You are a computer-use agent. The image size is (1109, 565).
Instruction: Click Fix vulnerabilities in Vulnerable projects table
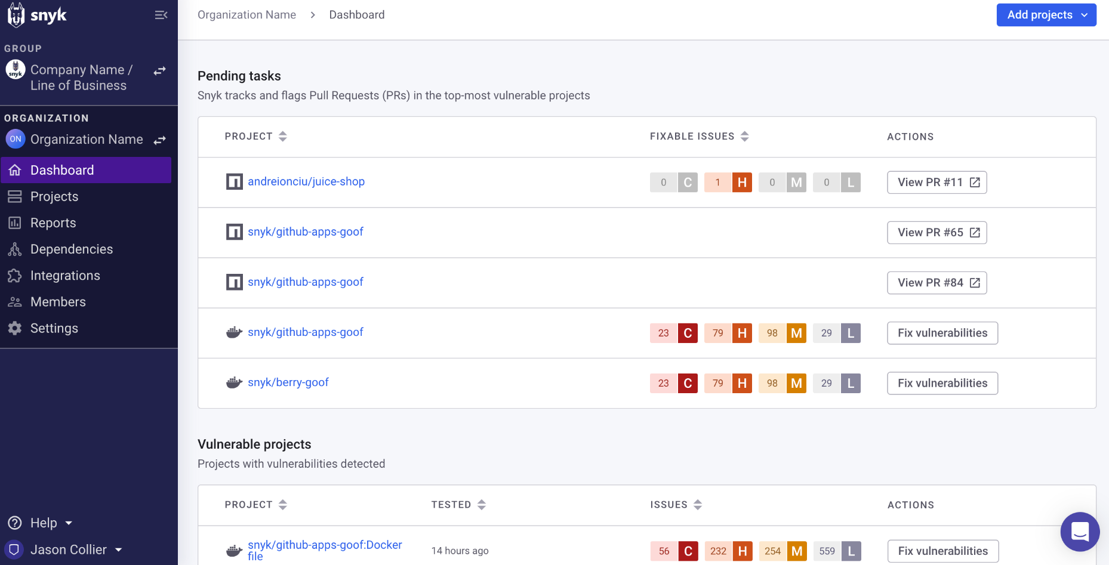pos(943,551)
